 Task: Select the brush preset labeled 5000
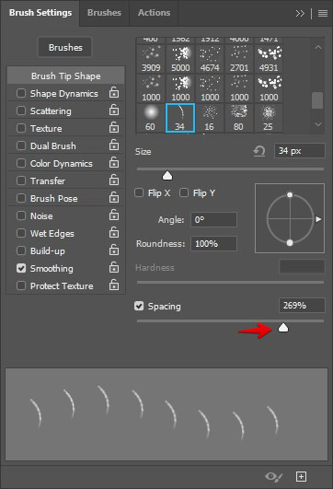(180, 59)
